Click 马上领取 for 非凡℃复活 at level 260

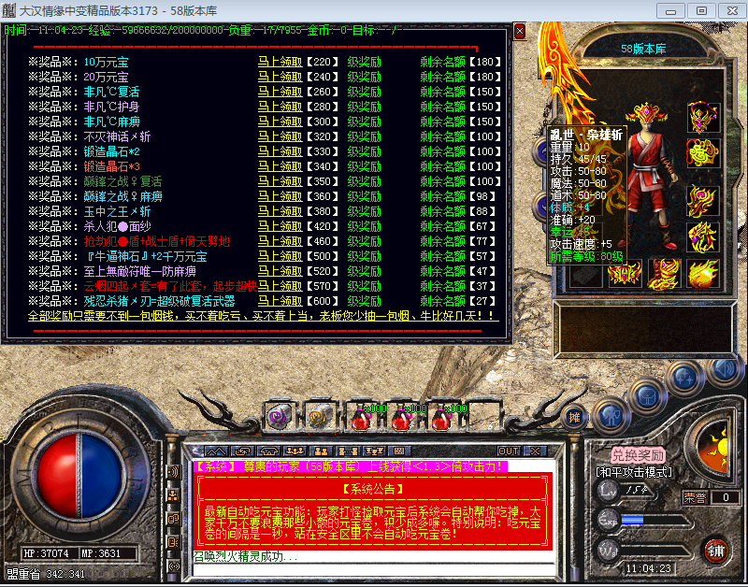click(x=280, y=92)
